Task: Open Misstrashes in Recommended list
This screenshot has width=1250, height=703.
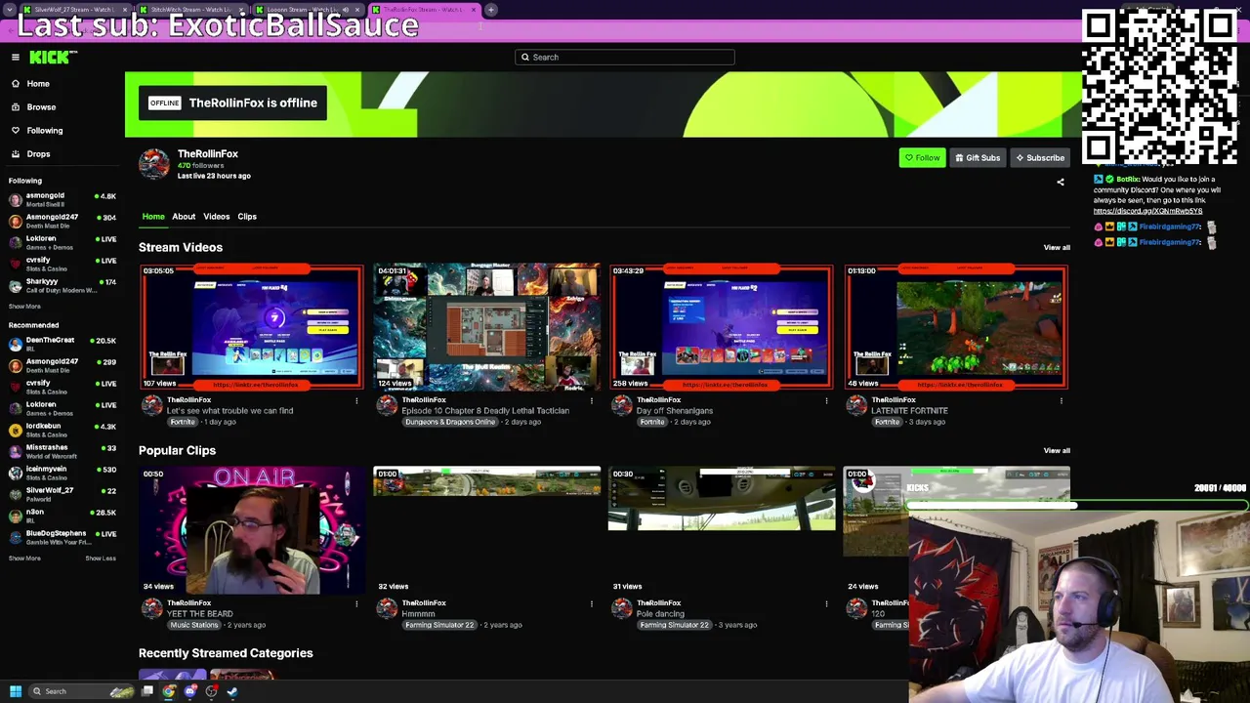Action: coord(62,451)
